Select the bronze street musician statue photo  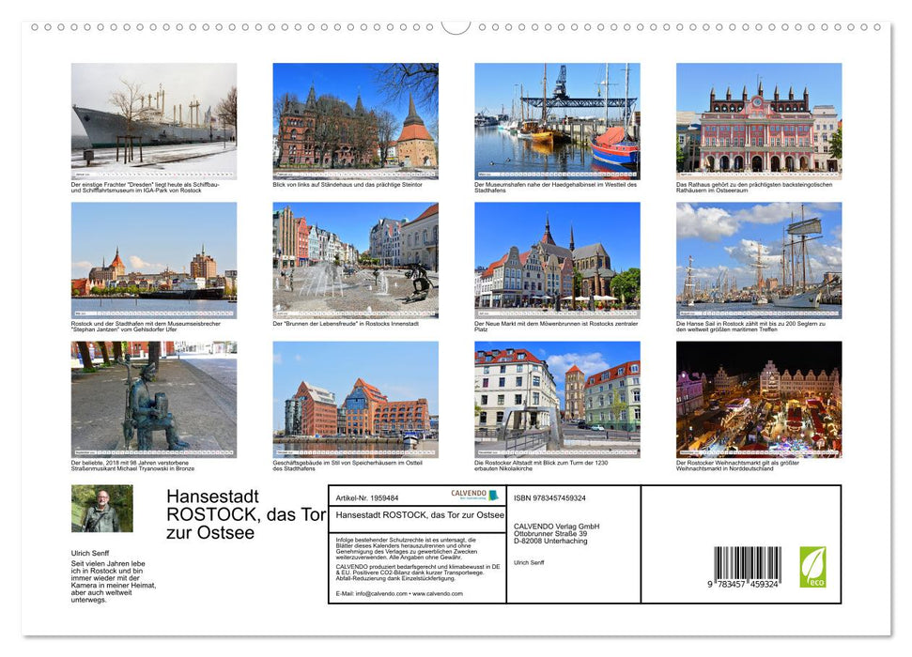[154, 399]
